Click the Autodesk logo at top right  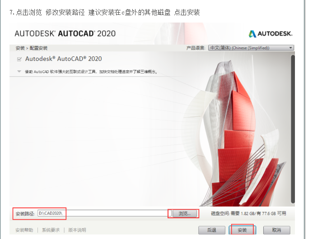[x=271, y=34]
